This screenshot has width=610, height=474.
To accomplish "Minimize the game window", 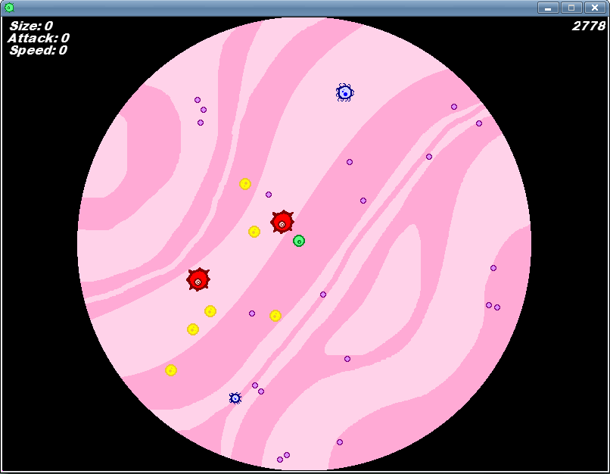I will coord(548,8).
